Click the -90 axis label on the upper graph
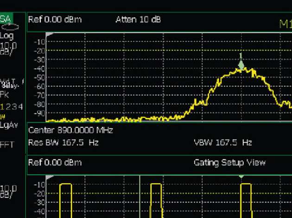 point(39,113)
